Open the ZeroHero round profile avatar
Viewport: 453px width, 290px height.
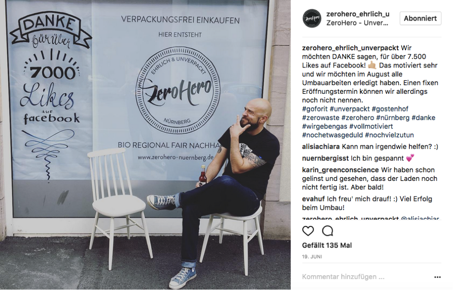[312, 19]
